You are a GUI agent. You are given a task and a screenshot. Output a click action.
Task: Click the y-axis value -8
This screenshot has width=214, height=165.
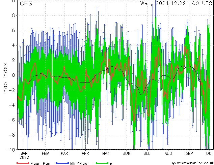click(x=12, y=135)
